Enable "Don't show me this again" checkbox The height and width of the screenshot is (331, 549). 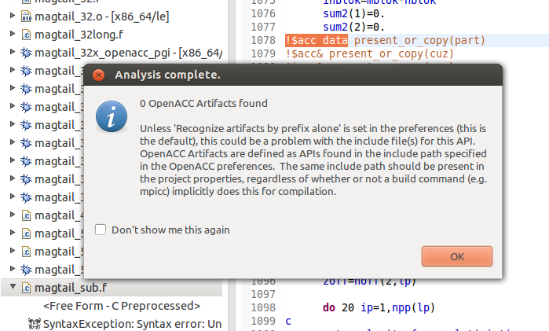101,230
